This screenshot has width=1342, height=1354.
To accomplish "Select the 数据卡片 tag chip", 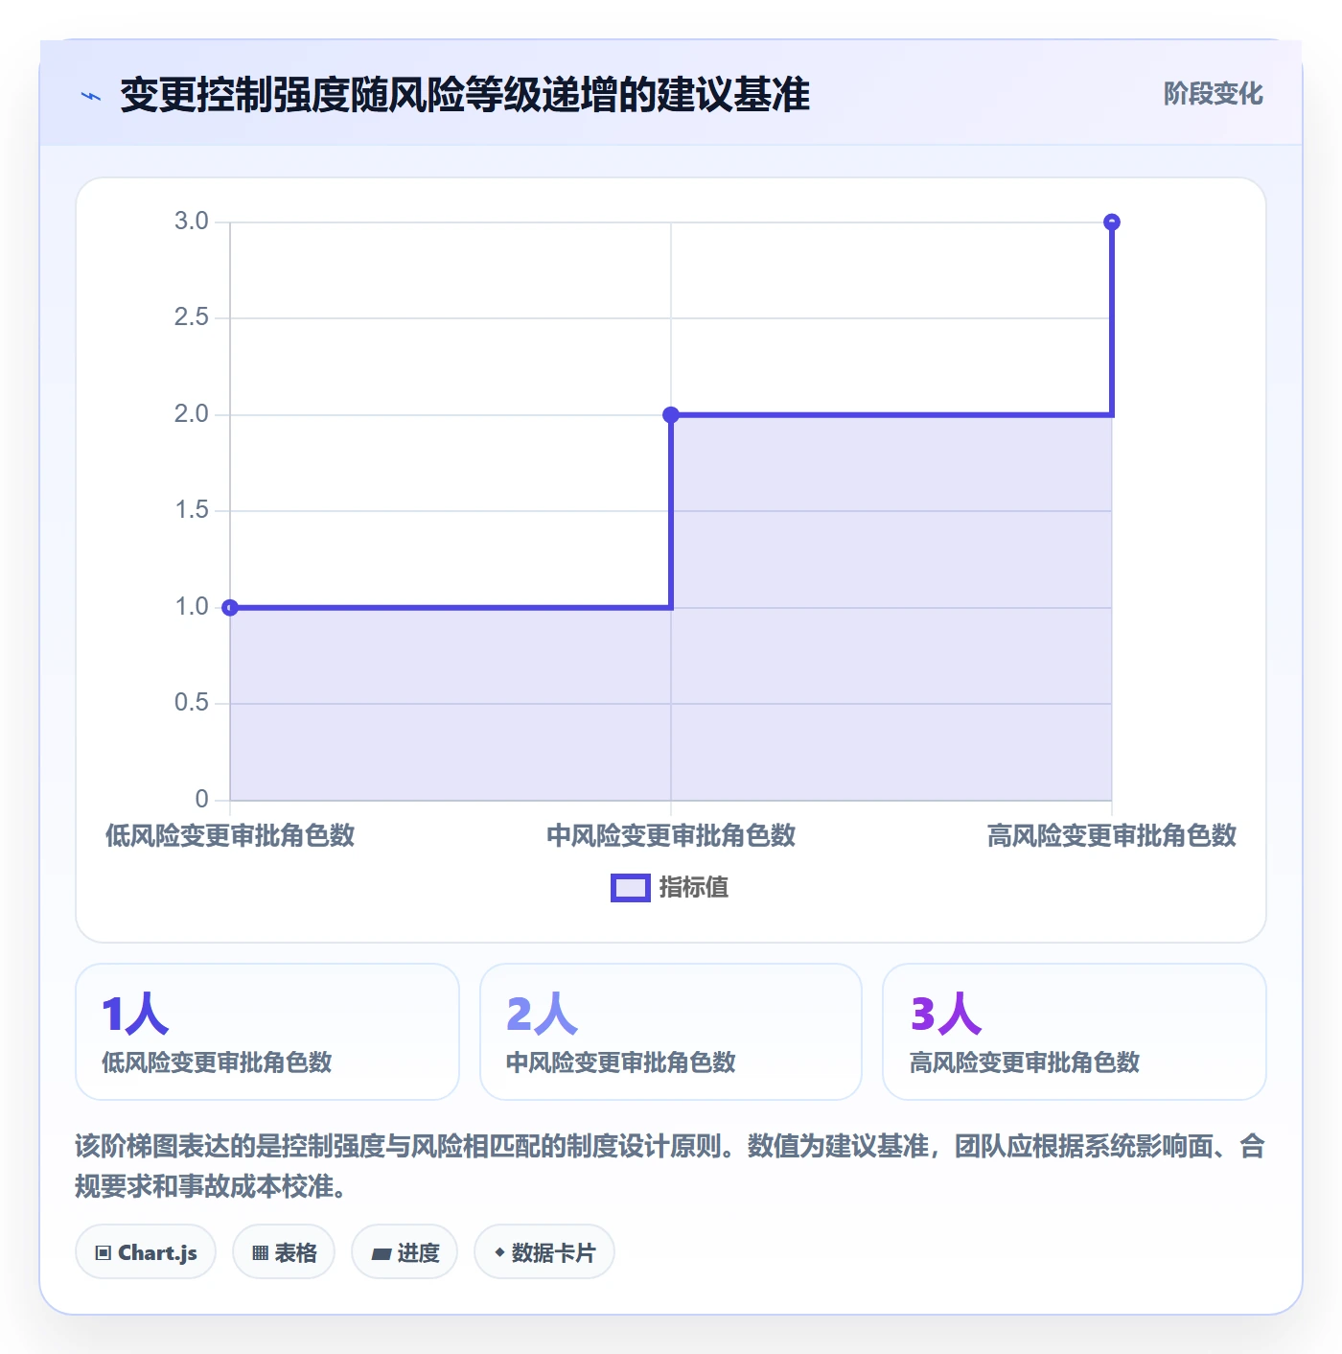I will 544,1252.
